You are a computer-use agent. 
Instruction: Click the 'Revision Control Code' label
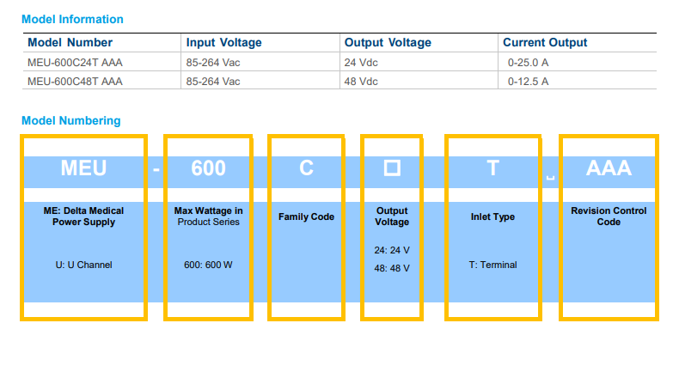tap(609, 216)
